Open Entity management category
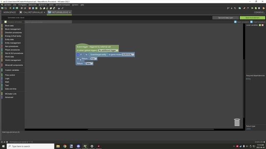This screenshot has width=266, height=149. tap(13, 43)
